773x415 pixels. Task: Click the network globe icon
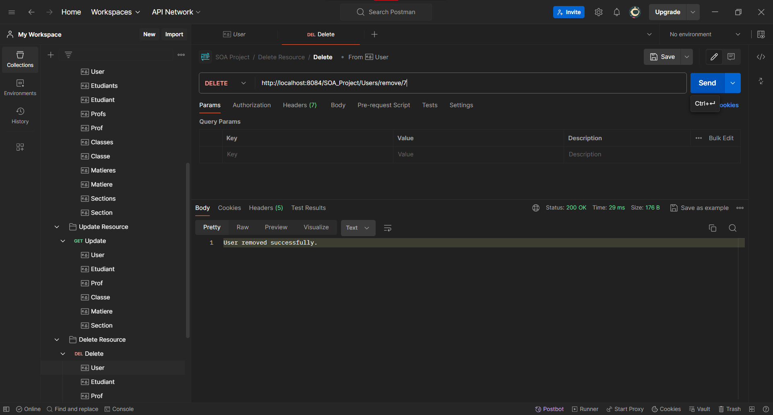[x=536, y=208]
